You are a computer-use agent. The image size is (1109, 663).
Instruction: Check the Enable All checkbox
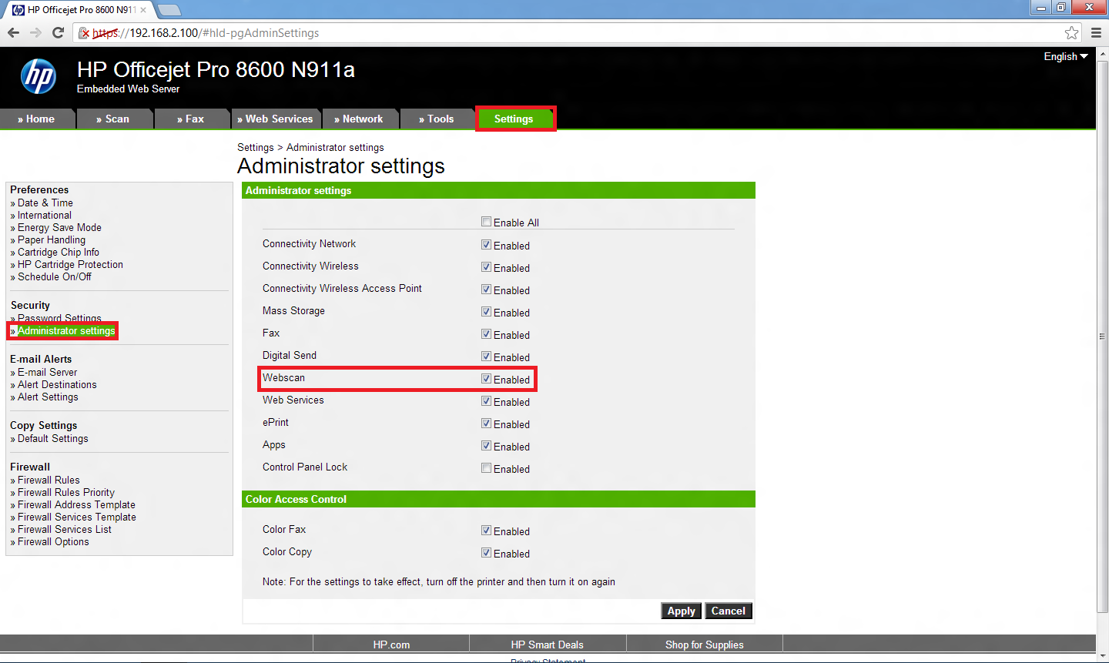coord(486,222)
